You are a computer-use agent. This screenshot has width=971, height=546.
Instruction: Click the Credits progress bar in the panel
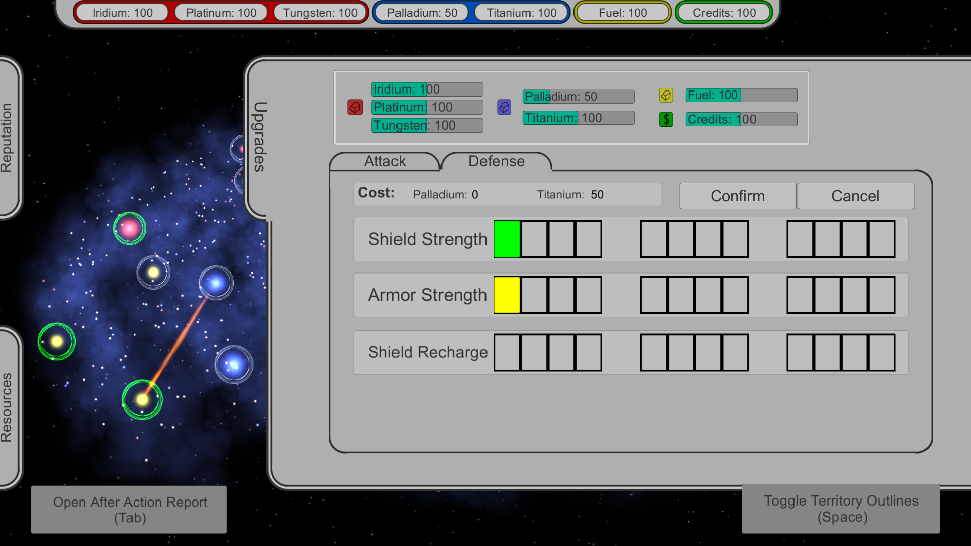click(x=741, y=119)
